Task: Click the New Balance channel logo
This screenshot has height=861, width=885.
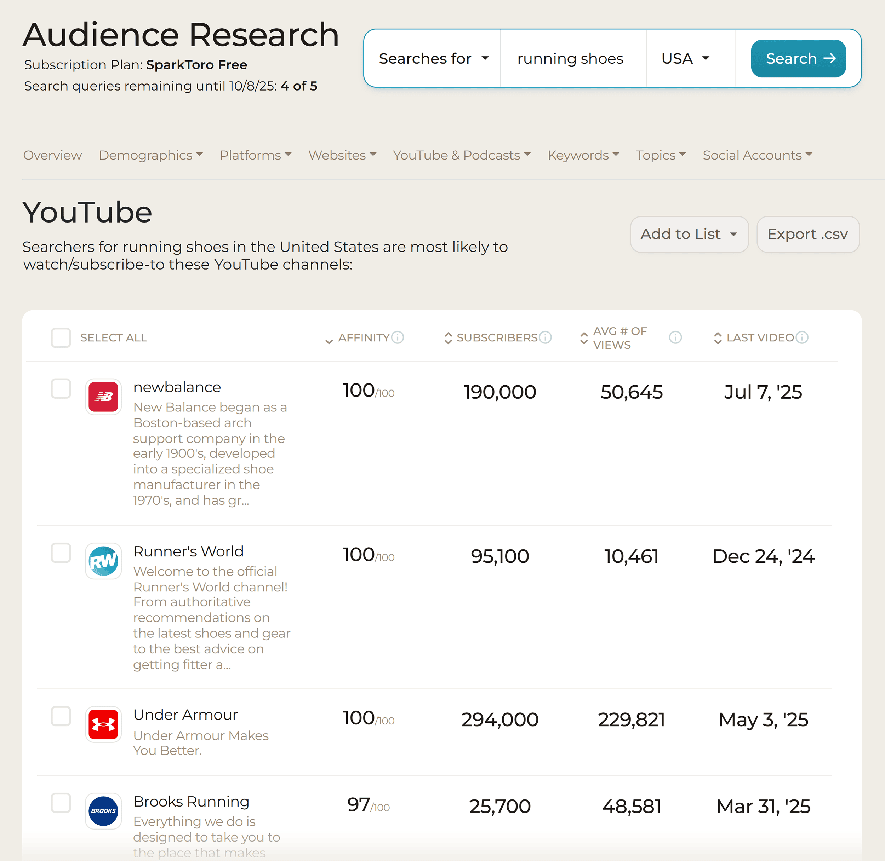Action: [103, 397]
